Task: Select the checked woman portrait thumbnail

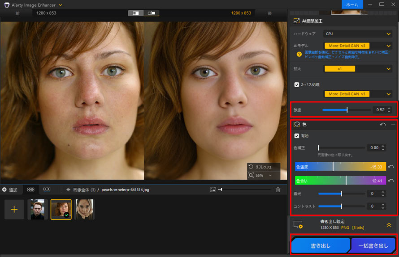Action: tap(61, 209)
